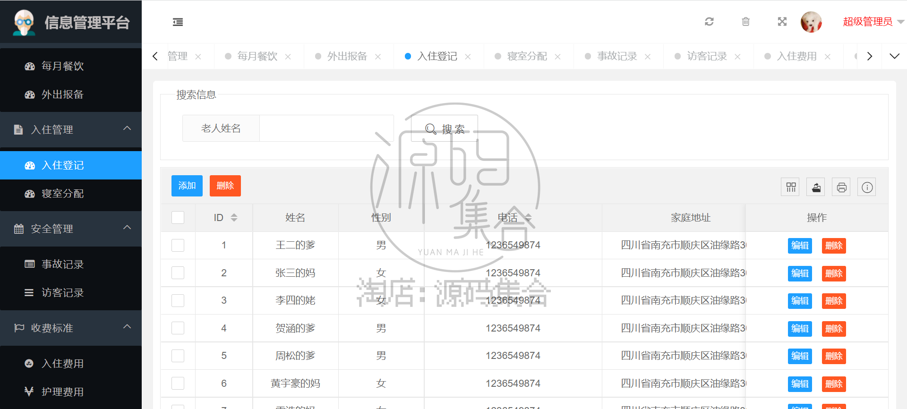Screen dimensions: 907x409
Task: Click 删除 for 王二的爹 row
Action: coord(834,246)
